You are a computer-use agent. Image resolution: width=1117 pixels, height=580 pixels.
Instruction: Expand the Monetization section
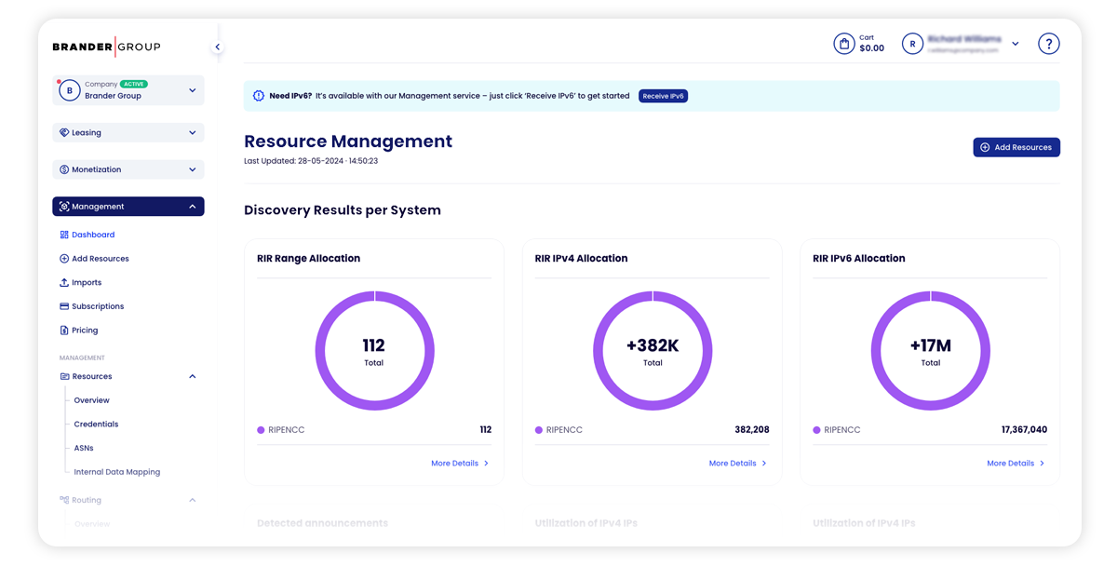point(128,169)
